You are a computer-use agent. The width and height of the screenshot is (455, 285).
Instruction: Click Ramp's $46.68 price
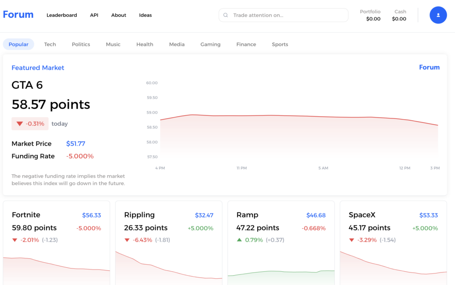(x=316, y=215)
